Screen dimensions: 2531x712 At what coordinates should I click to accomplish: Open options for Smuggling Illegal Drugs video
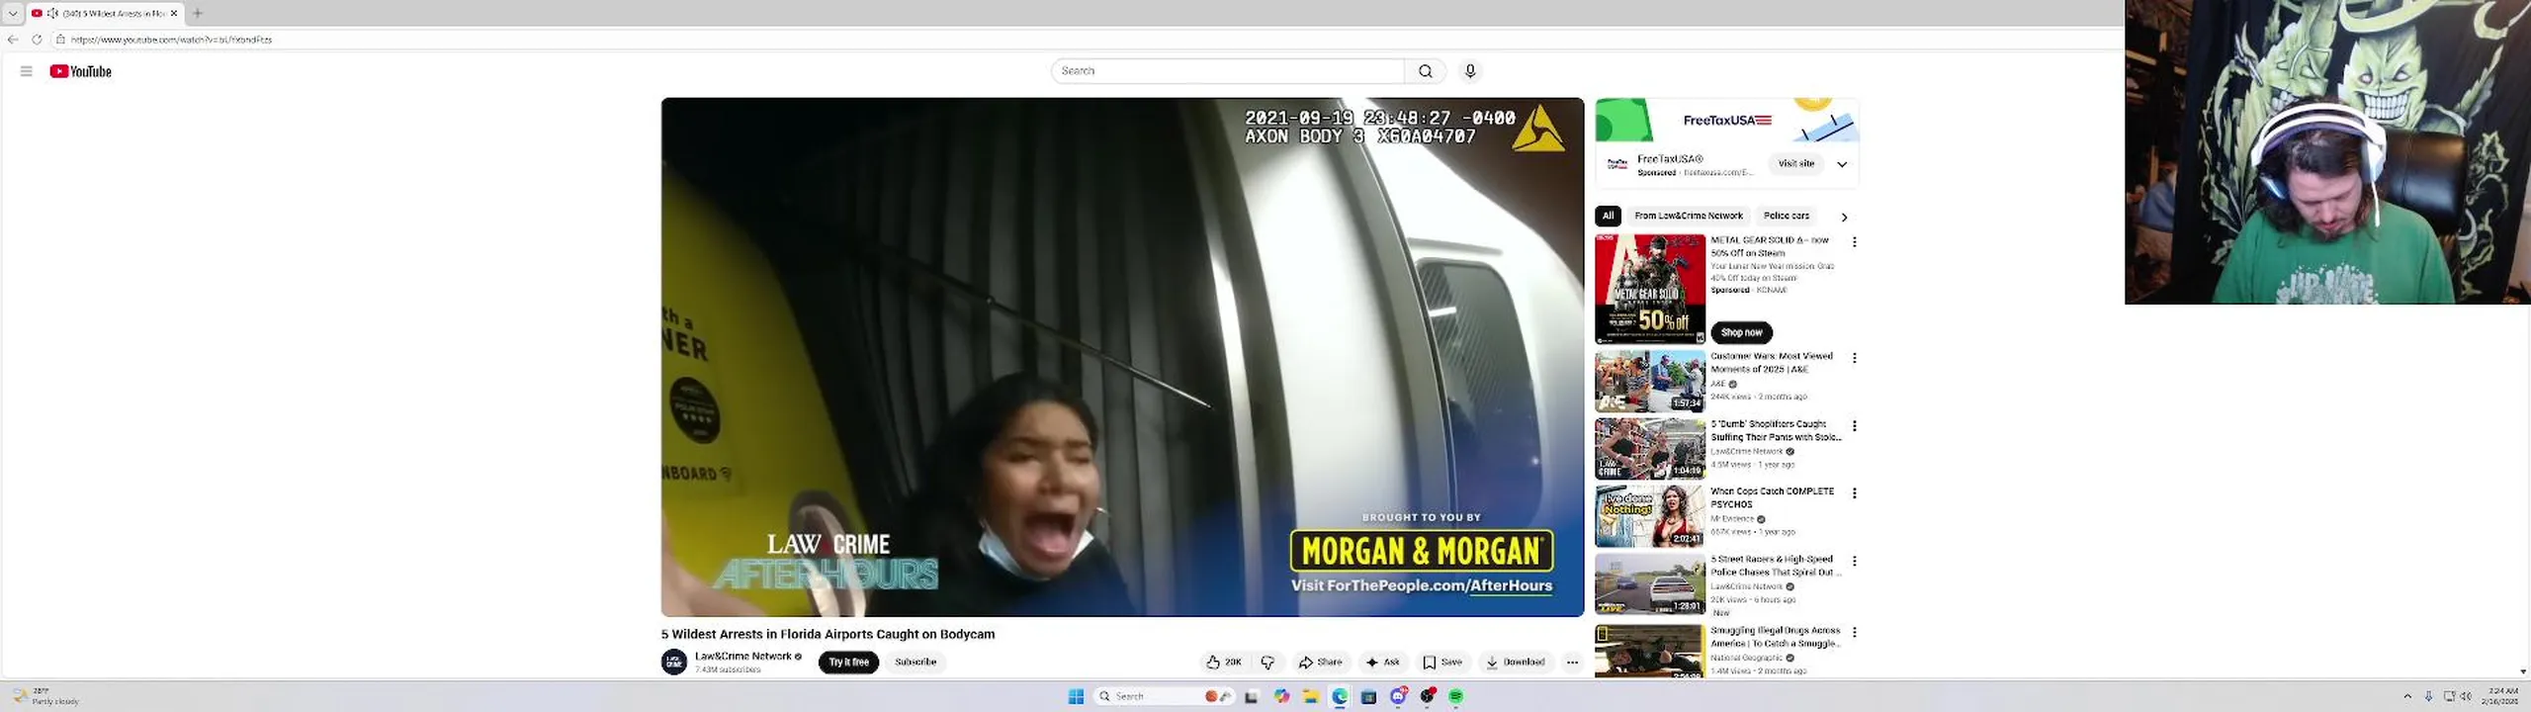(1854, 632)
